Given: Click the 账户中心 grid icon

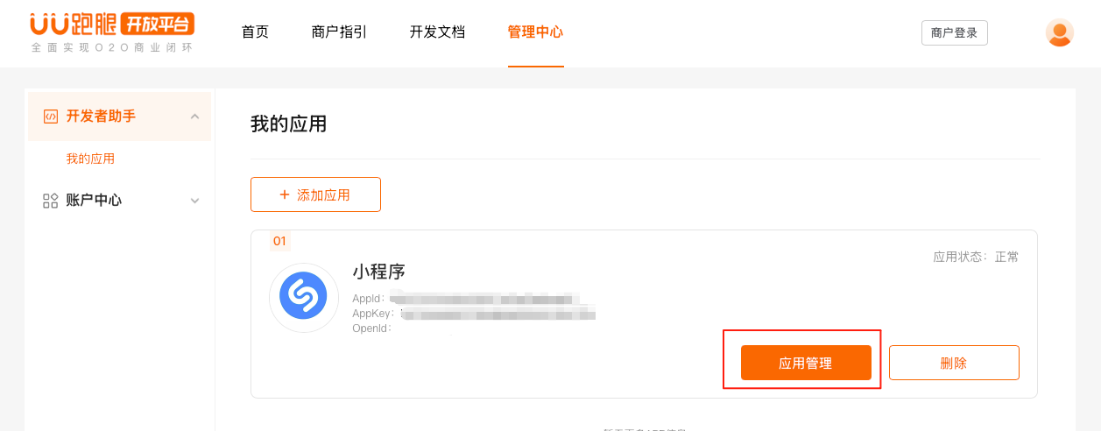Looking at the screenshot, I should tap(51, 201).
